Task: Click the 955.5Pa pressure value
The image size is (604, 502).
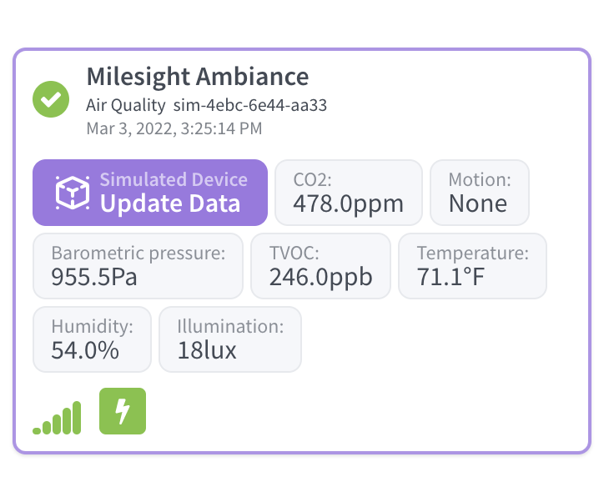Action: (x=94, y=277)
